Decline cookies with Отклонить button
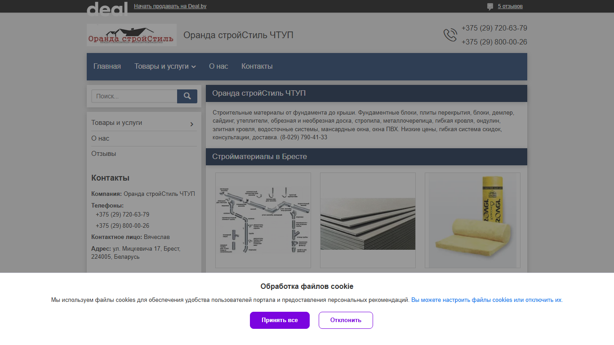This screenshot has height=345, width=614. tap(346, 320)
